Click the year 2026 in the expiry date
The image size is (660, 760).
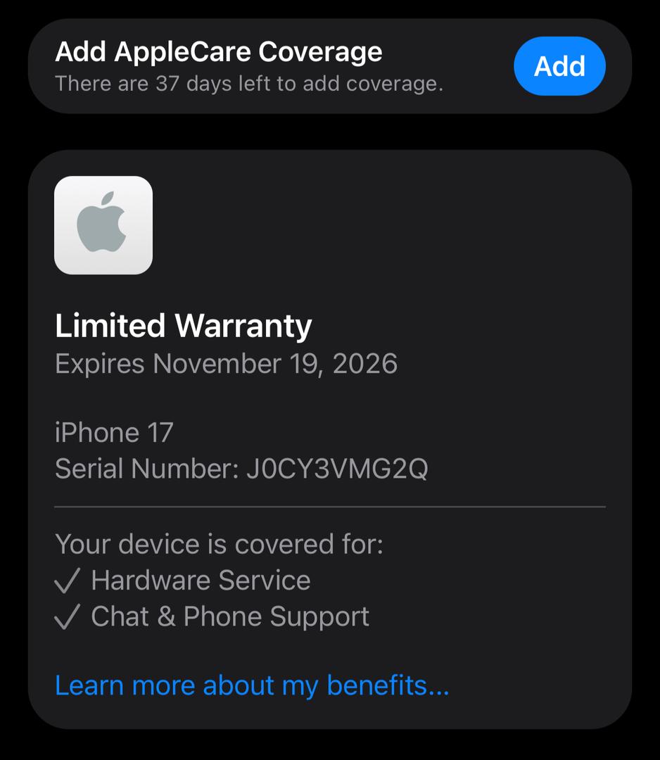tap(365, 364)
